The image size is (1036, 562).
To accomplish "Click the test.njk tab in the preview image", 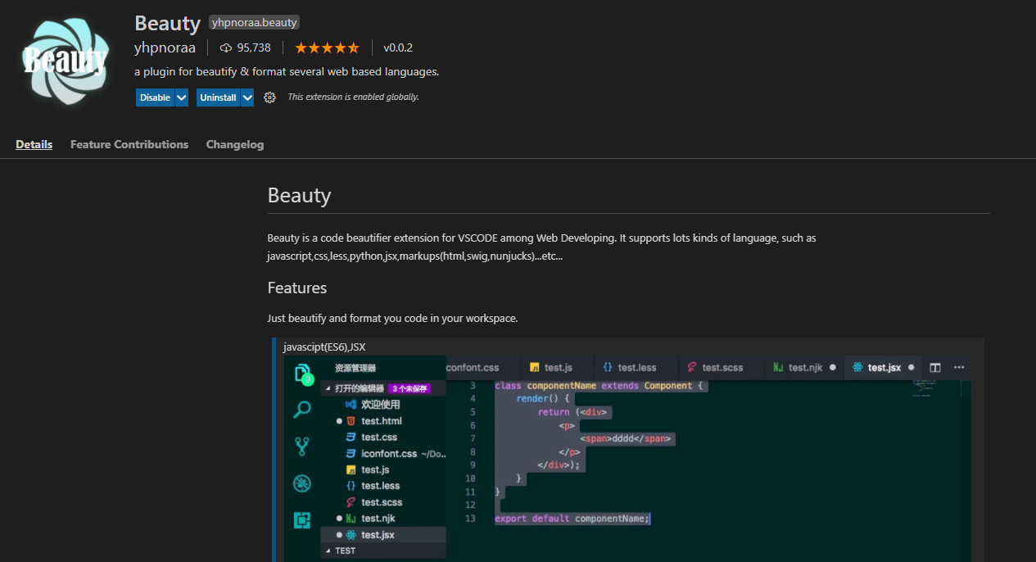I will (x=803, y=367).
